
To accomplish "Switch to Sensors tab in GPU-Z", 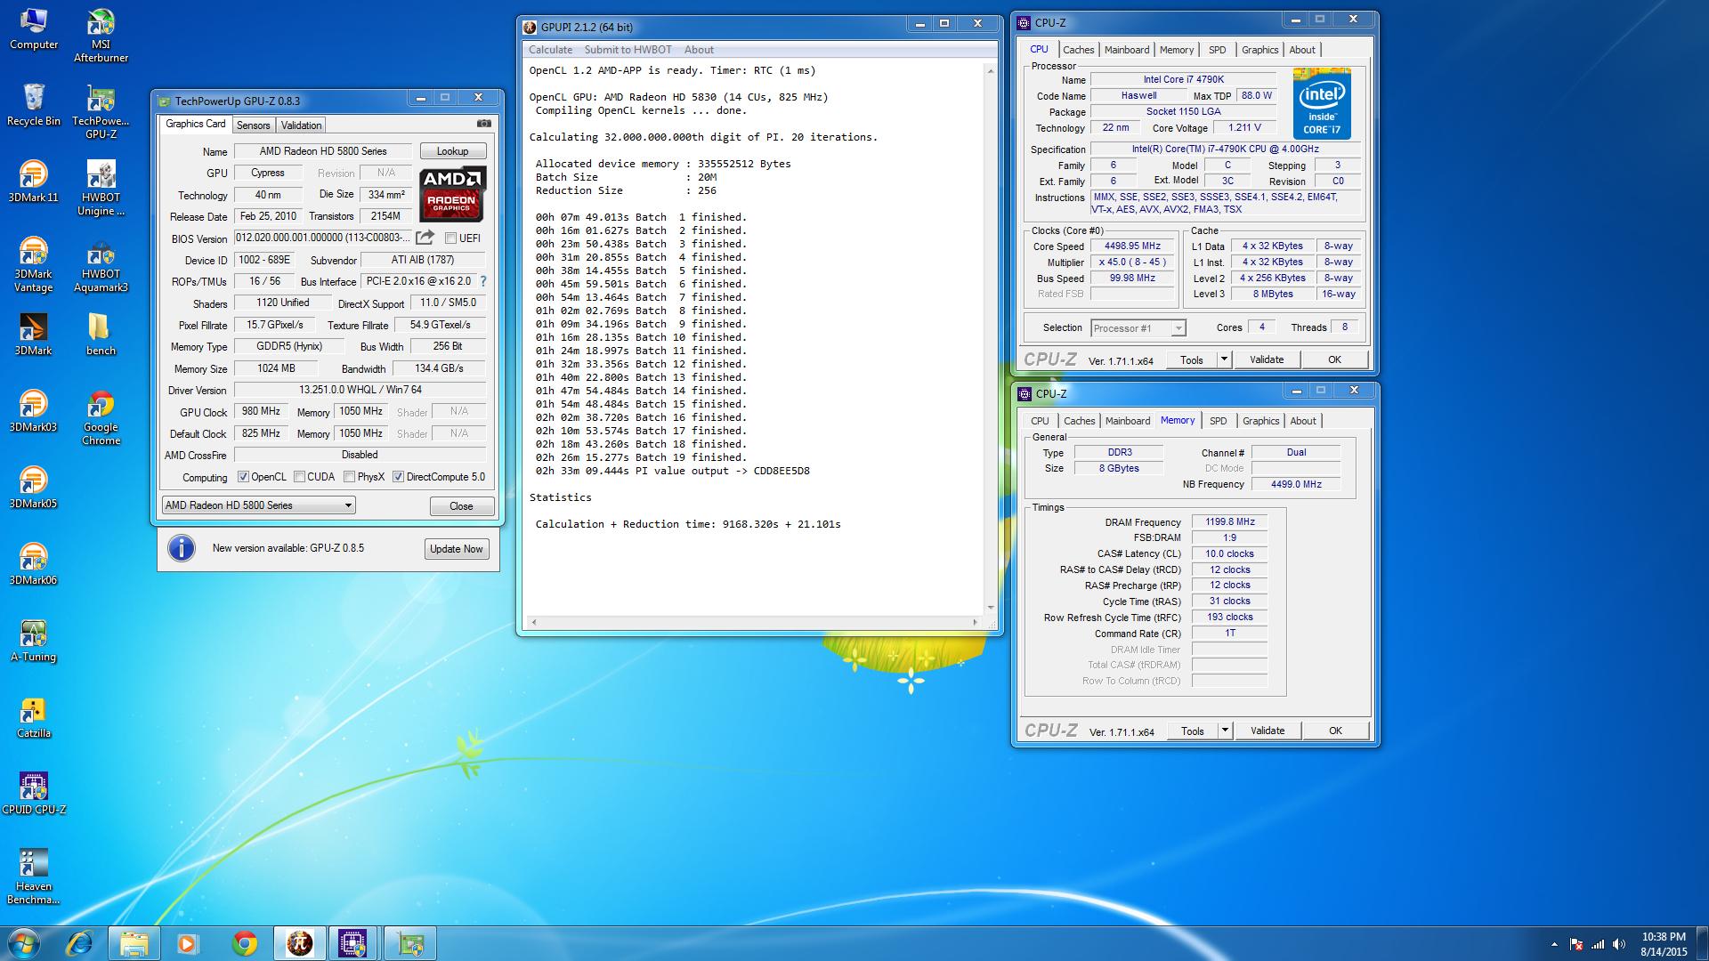I will pyautogui.click(x=253, y=125).
